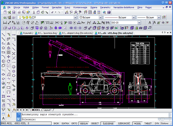Open the calculator icon in top toolbar
173x126 pixels.
(99, 12)
